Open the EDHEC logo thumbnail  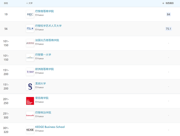point(30,43)
